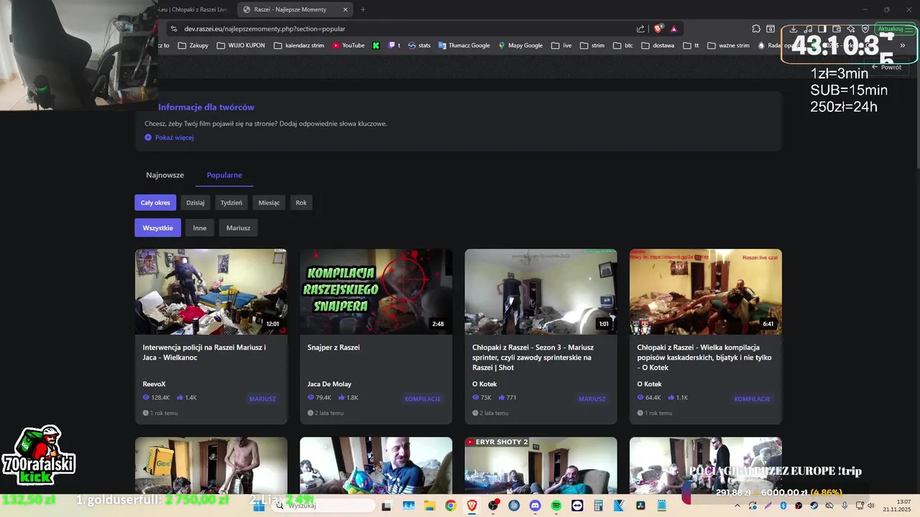Open Discord from the taskbar
Screen dimensions: 920x517
pyautogui.click(x=535, y=506)
